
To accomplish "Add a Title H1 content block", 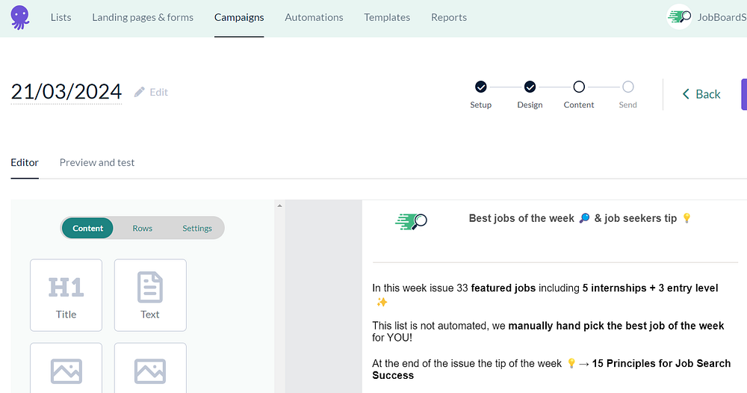I will coord(66,294).
